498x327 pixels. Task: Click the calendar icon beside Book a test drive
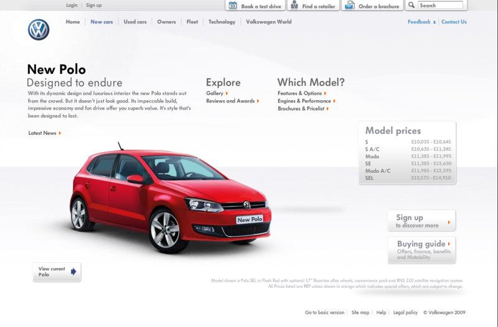pyautogui.click(x=233, y=6)
